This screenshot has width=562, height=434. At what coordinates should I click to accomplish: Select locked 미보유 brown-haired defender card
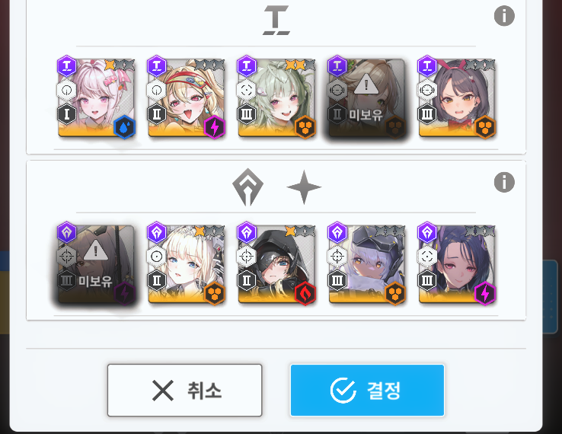click(366, 97)
